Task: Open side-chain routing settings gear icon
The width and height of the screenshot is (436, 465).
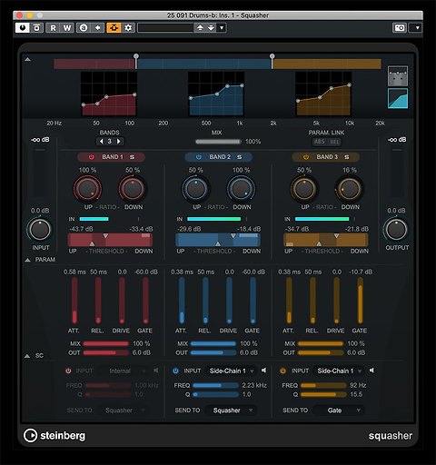Action: point(128,28)
